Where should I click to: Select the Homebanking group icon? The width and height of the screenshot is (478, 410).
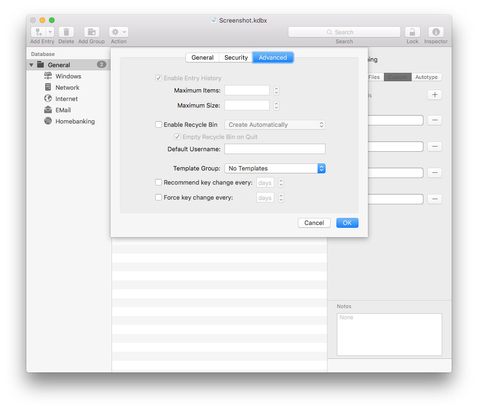48,121
